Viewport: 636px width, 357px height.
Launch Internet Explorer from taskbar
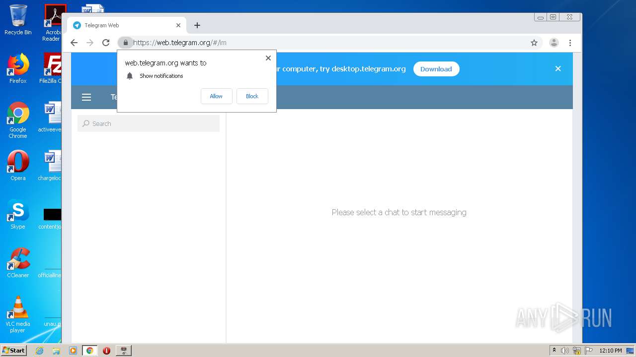[x=39, y=351]
